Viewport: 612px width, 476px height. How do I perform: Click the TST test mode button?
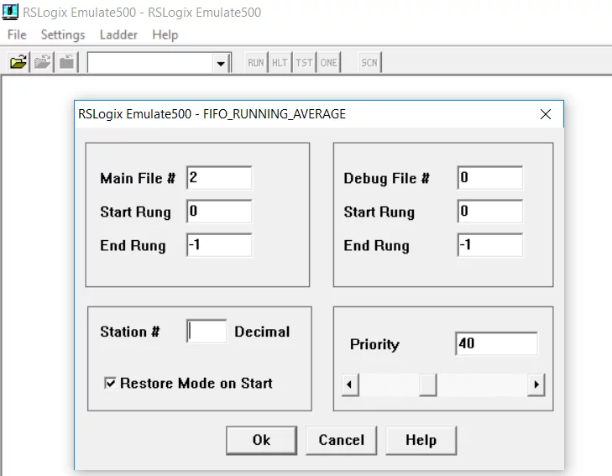pos(304,62)
